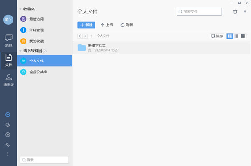Click the circled plus add icon
251x166 pixels.
(8, 114)
